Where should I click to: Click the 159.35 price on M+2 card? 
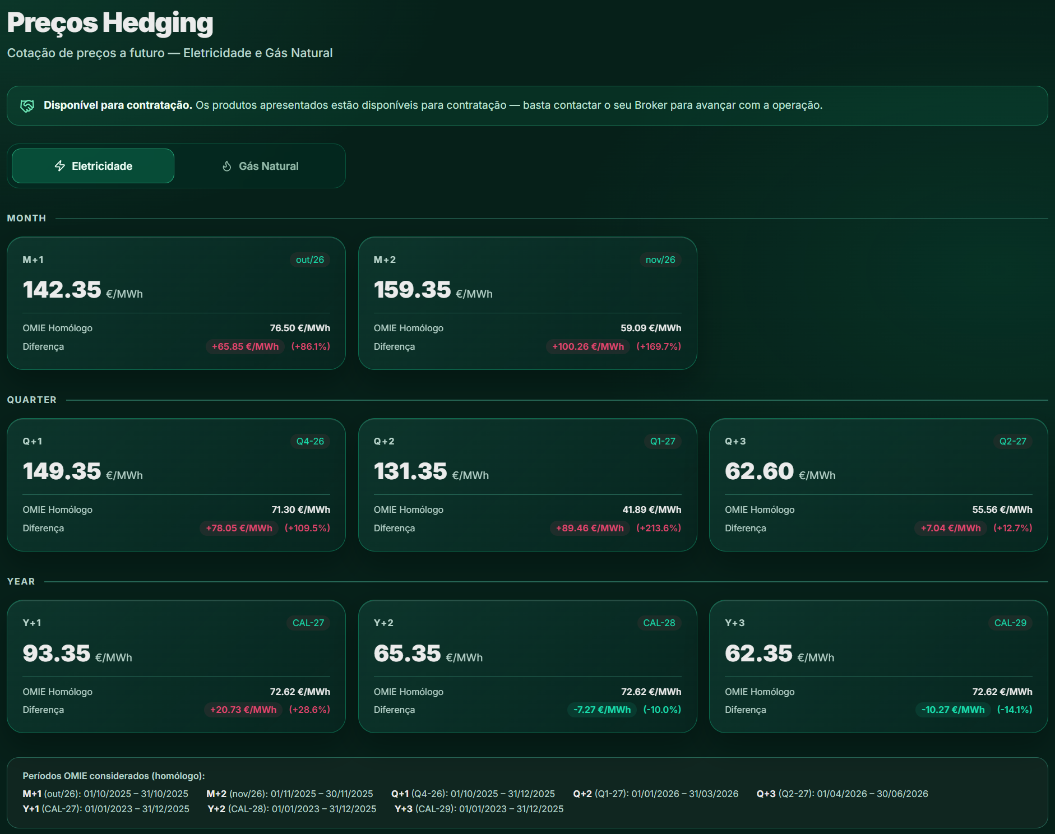point(412,290)
